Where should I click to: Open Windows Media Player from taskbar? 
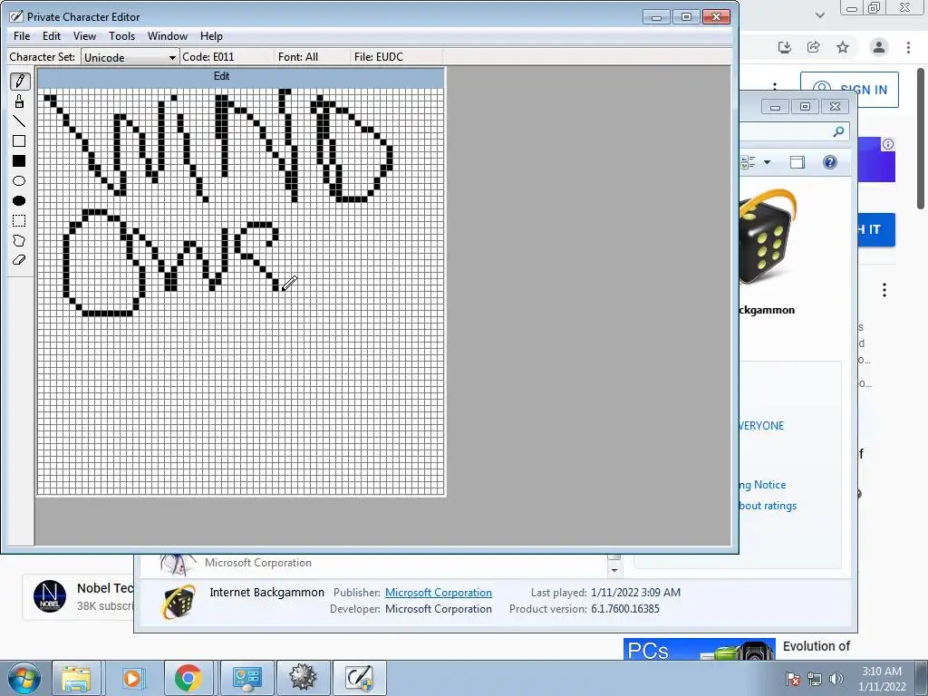point(132,678)
